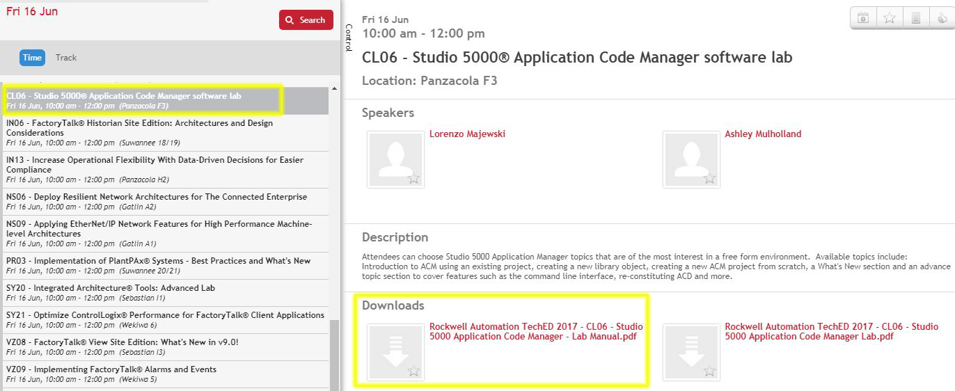Screen dimensions: 955x391
Task: Select session VZ09 Implementing FactoryTalk Alarms
Action: [166, 374]
